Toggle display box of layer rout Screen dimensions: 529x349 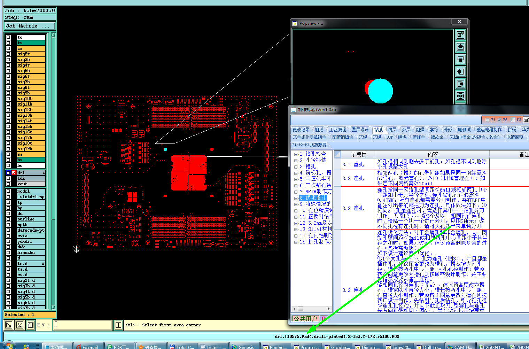(8, 184)
